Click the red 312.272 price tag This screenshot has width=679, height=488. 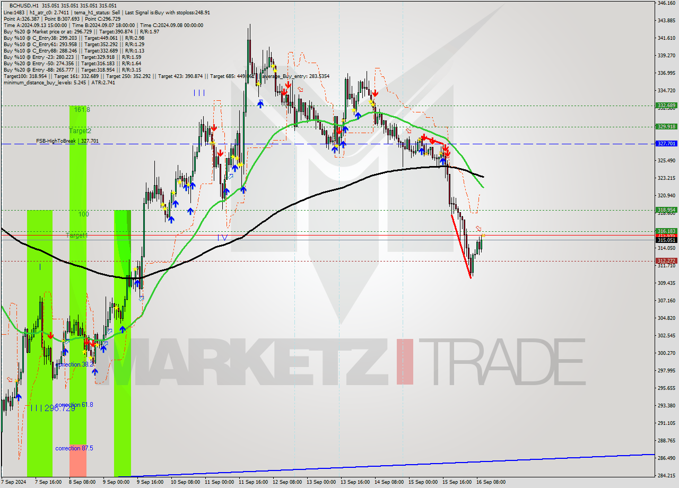tap(666, 261)
